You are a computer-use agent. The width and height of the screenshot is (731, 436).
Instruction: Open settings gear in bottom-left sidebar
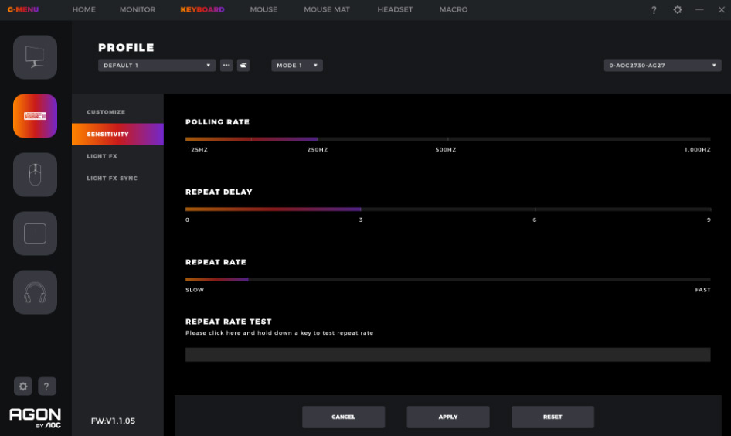click(23, 386)
